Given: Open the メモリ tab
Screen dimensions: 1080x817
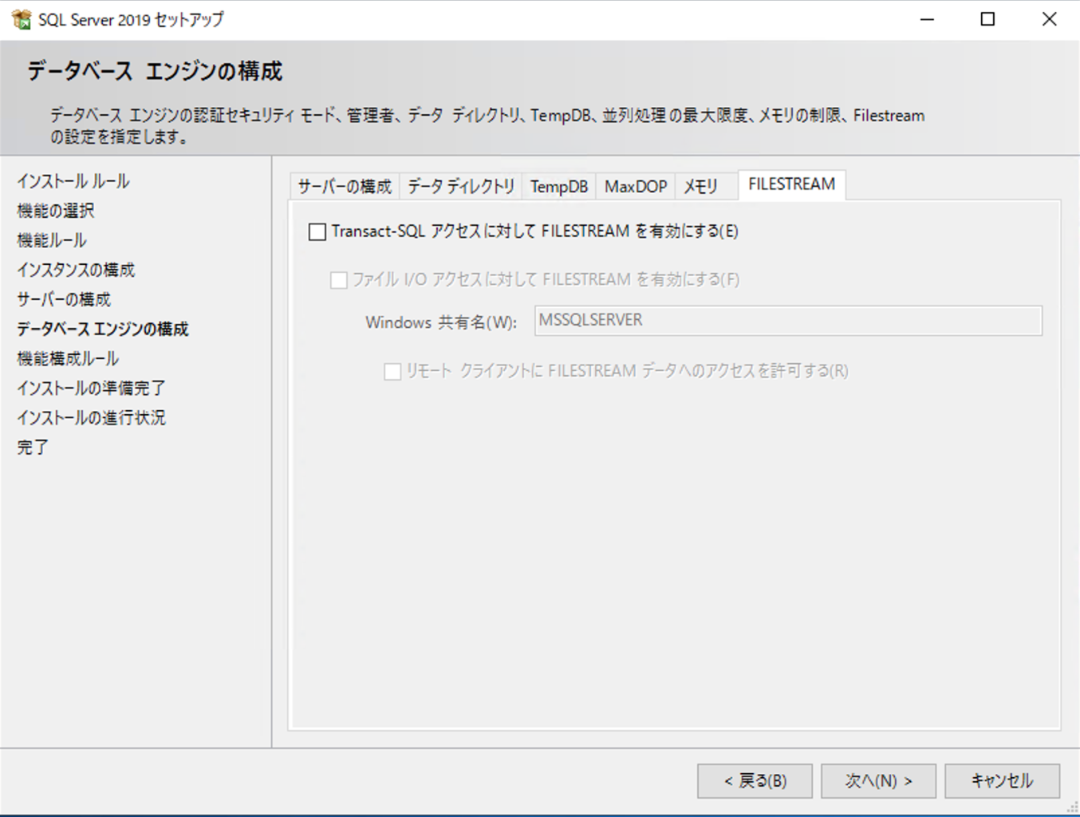Looking at the screenshot, I should 700,187.
